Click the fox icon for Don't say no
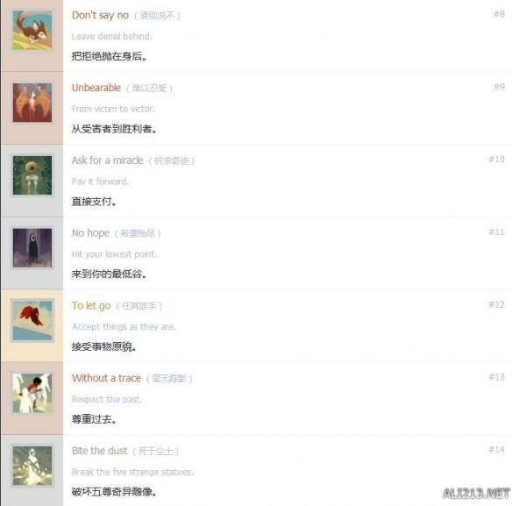The image size is (512, 506). tap(32, 30)
